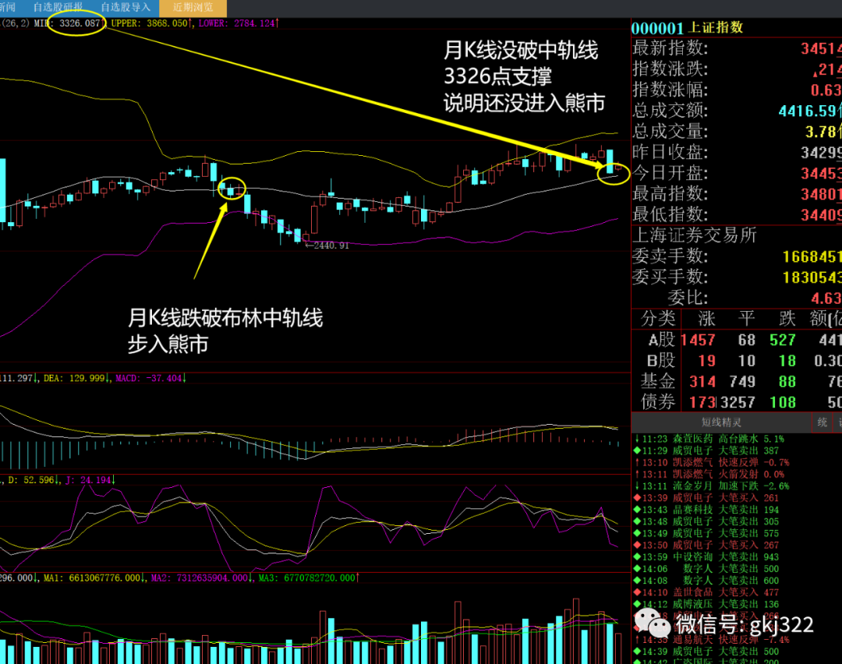Click the 分类 column header

tap(658, 319)
